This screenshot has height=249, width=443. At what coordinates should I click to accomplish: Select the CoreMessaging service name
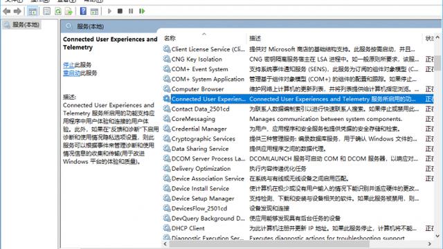click(x=193, y=119)
